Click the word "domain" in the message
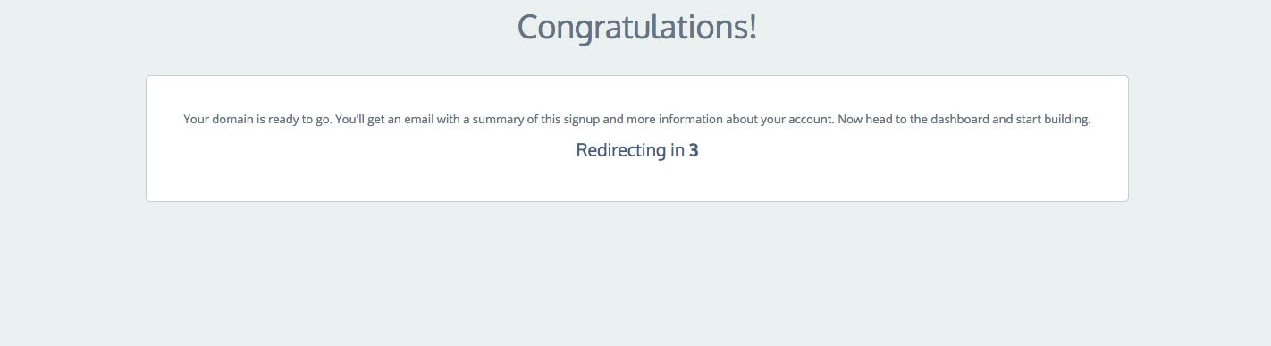Image resolution: width=1271 pixels, height=346 pixels. click(x=231, y=119)
